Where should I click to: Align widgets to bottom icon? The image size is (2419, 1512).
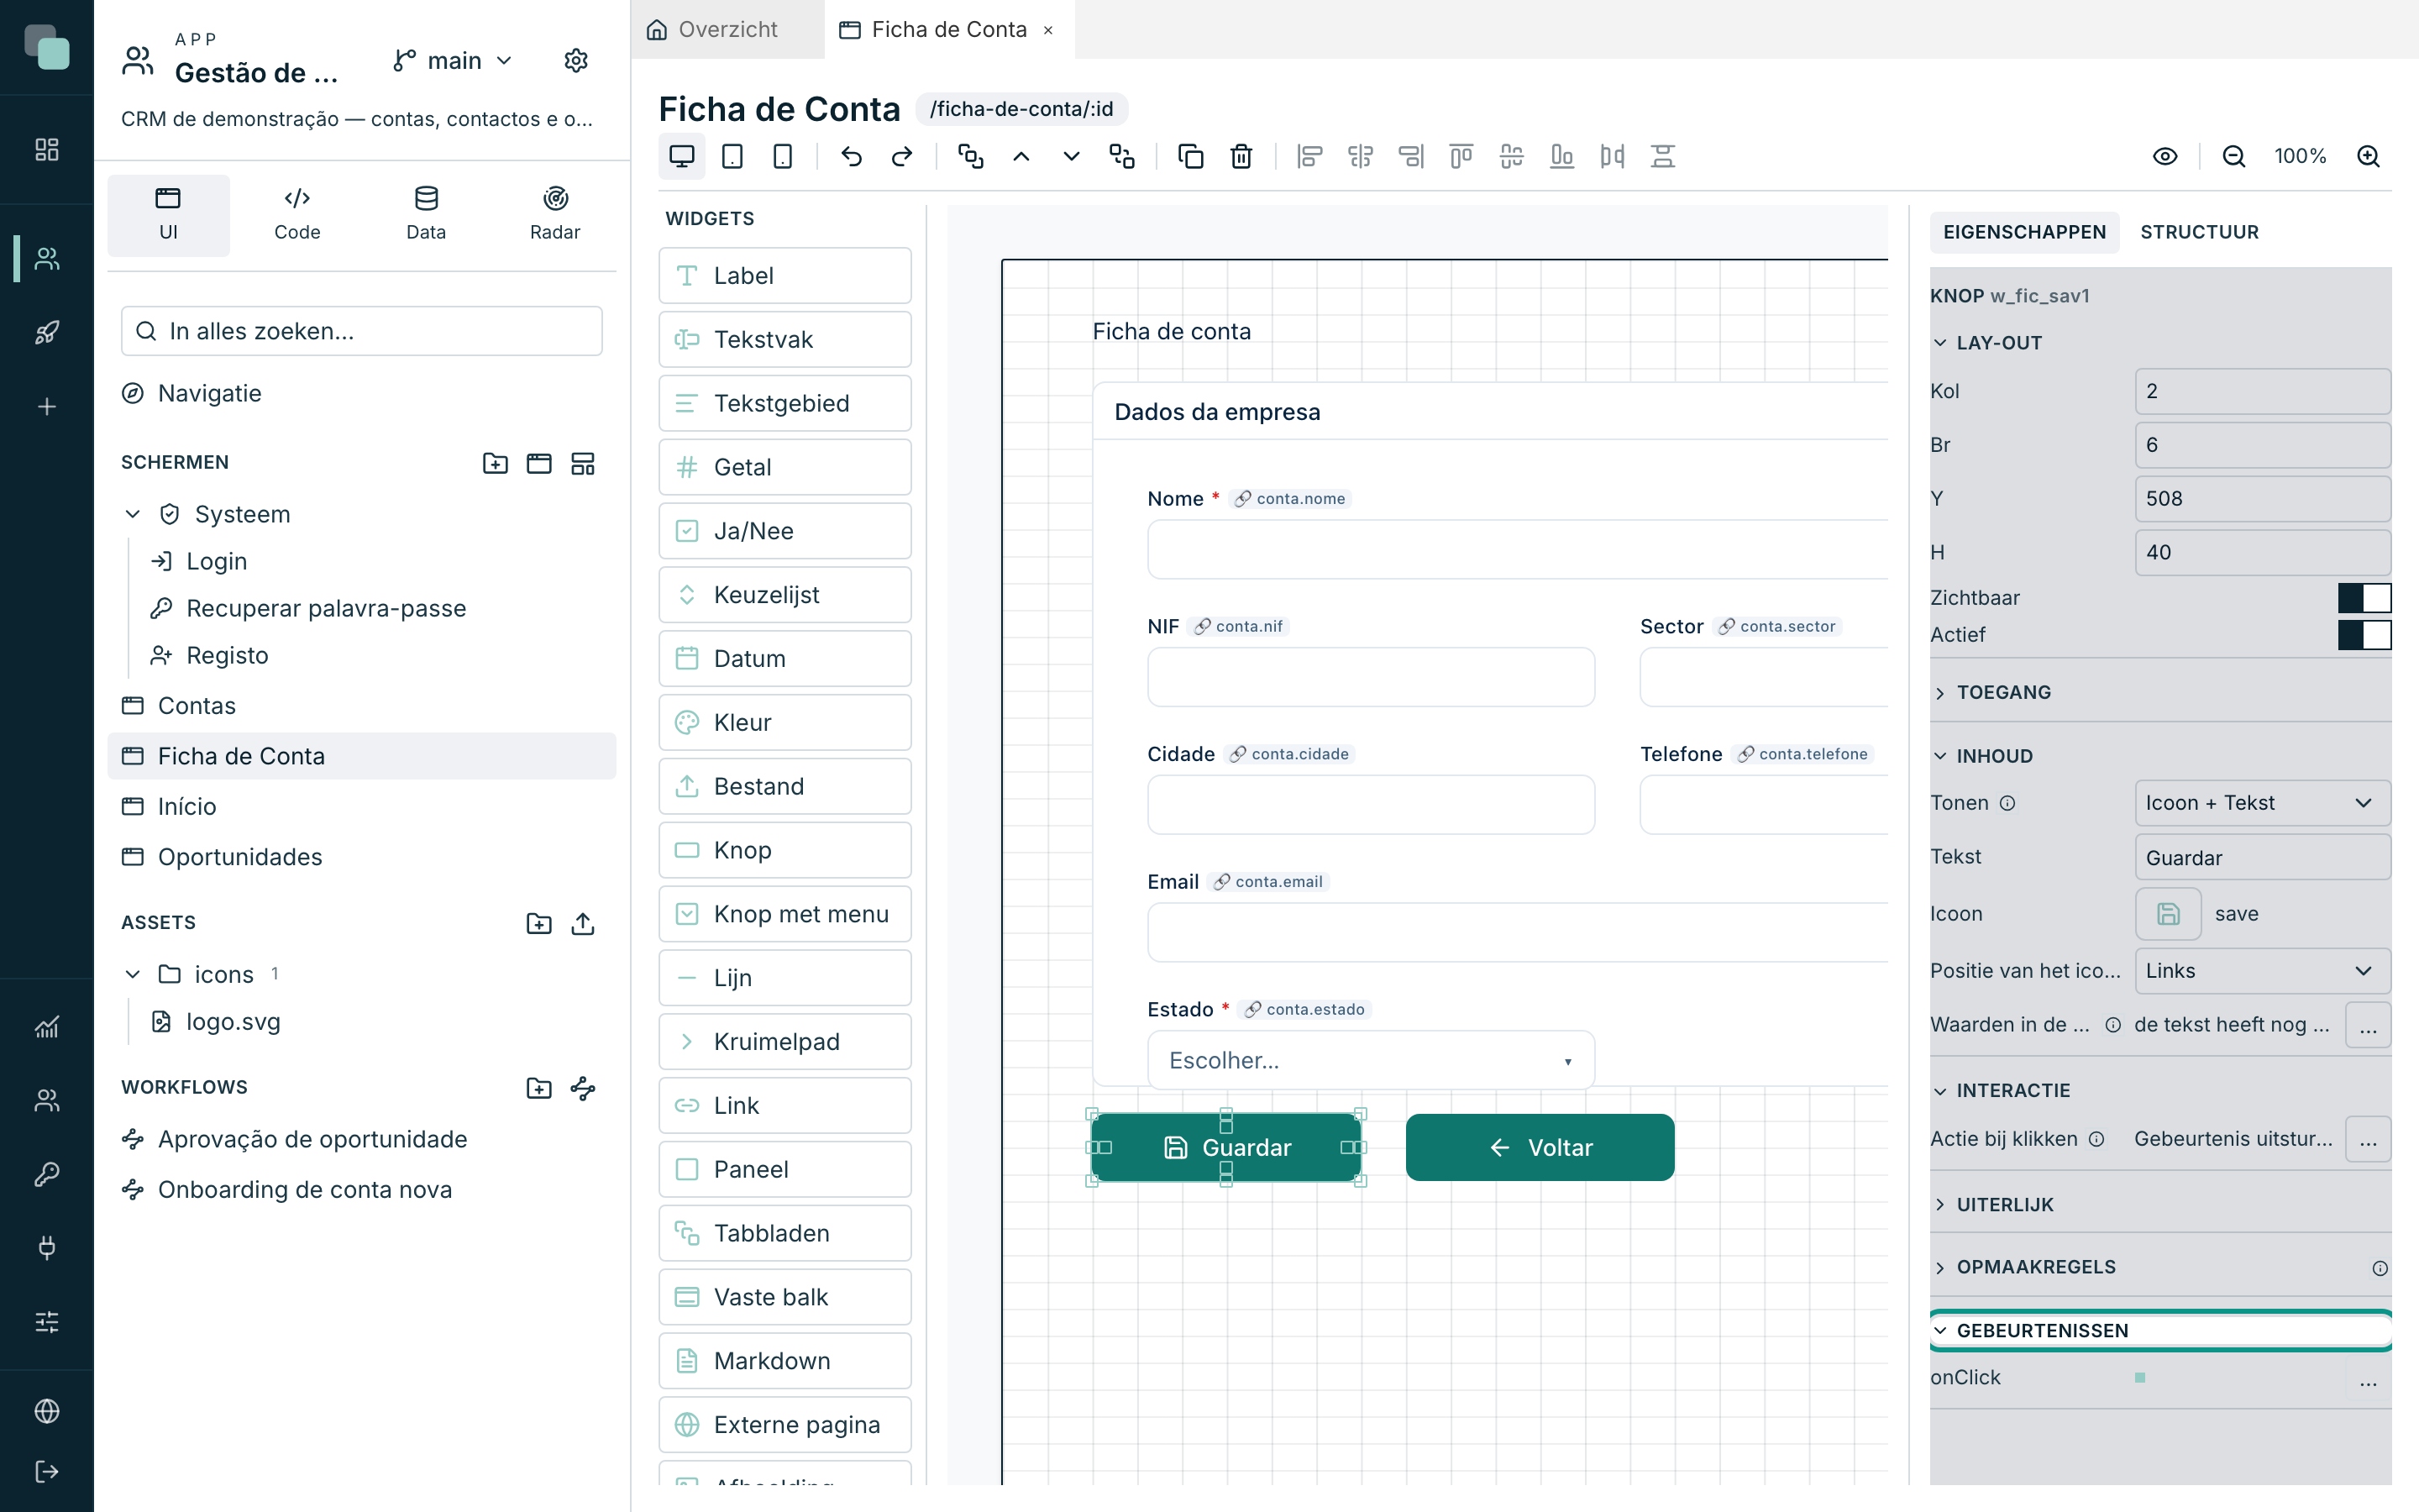click(1561, 156)
